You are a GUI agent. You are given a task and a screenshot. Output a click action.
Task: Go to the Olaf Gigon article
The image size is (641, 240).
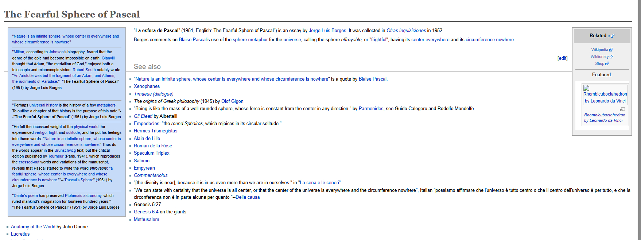point(232,101)
